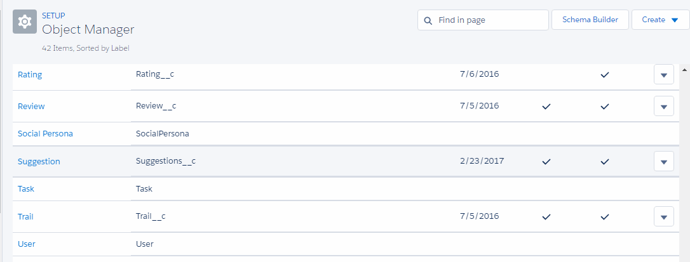Click the magnifier icon in search box
690x262 pixels.
[428, 20]
